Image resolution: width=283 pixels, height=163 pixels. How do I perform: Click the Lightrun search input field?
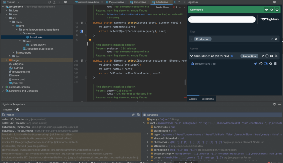pos(222,20)
